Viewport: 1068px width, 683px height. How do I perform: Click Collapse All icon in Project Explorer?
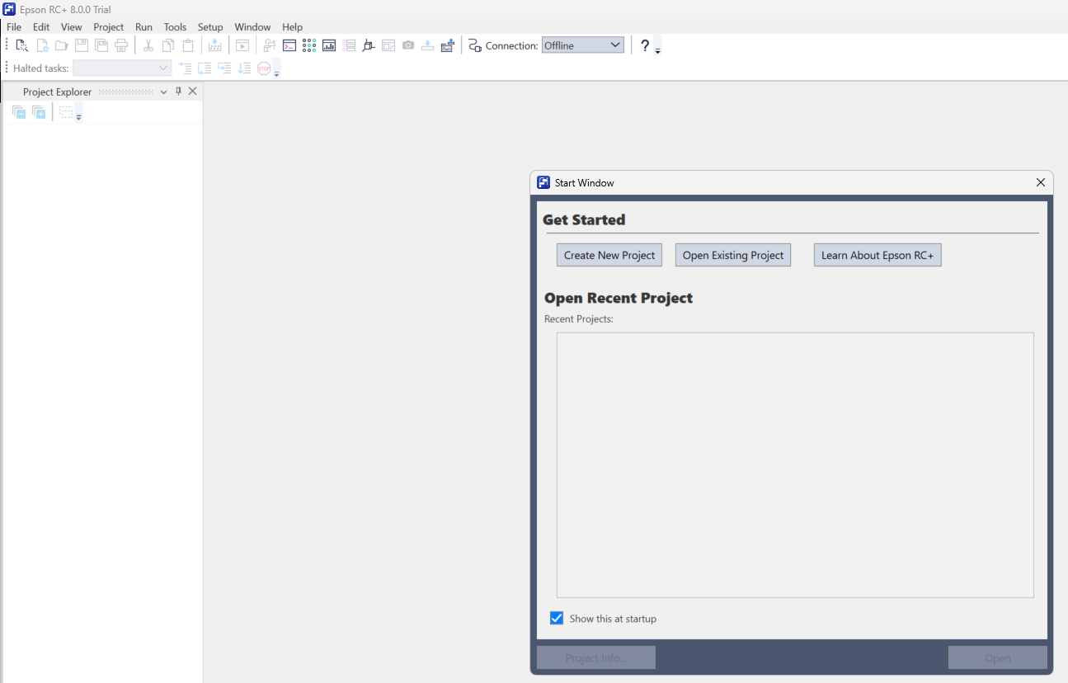tap(19, 112)
